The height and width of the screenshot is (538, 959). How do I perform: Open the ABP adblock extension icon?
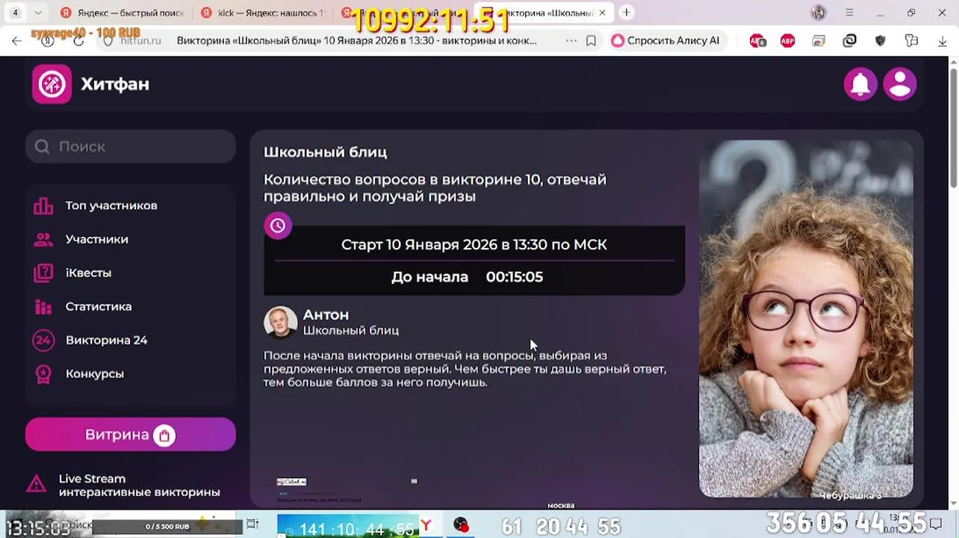(788, 41)
